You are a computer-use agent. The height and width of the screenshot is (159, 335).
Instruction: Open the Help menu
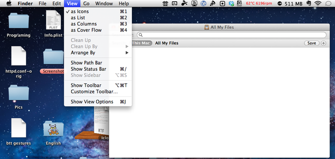(124, 3)
